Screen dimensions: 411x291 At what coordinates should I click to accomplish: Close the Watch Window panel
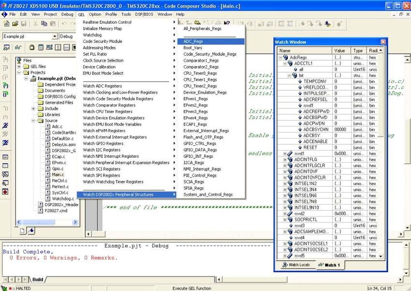tap(383, 42)
